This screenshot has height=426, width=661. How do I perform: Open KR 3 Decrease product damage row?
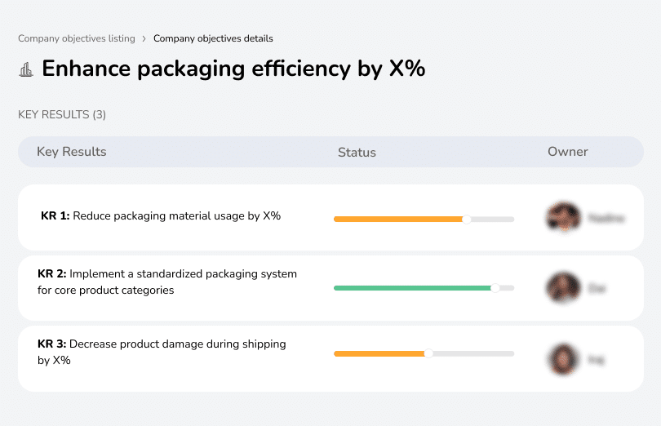coord(162,352)
